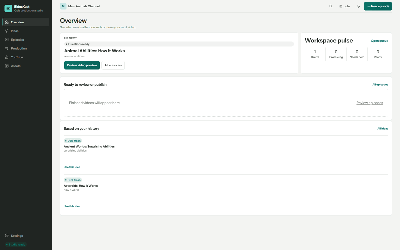Click the Overview home icon in sidebar
Screen dimensions: 400x250
coord(7,22)
